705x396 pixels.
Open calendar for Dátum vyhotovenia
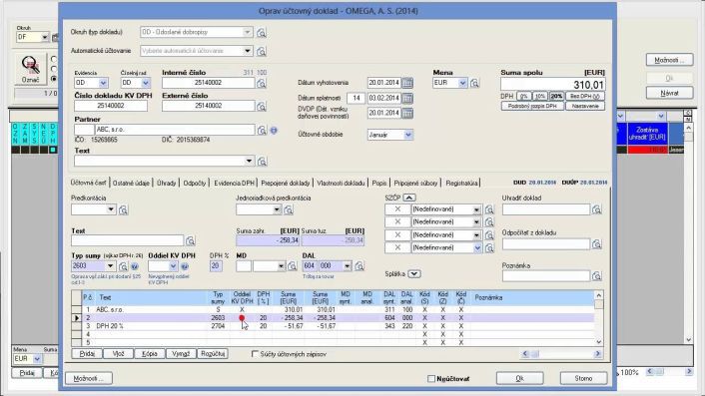406,83
